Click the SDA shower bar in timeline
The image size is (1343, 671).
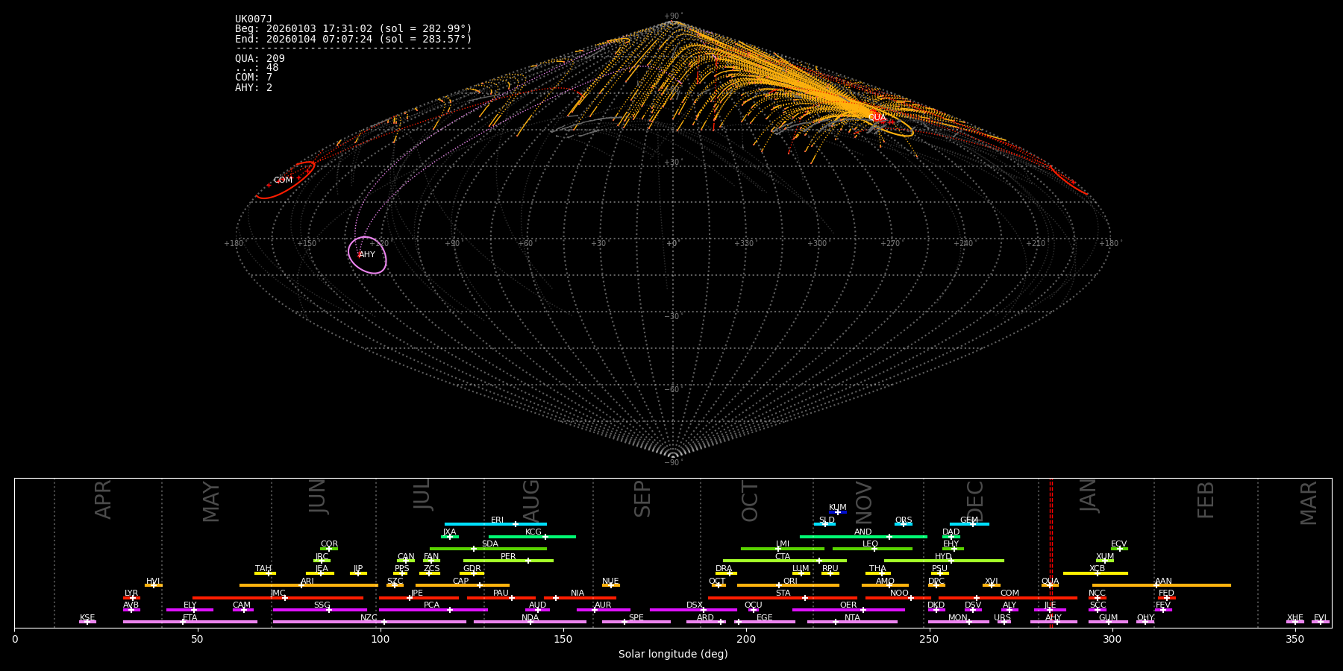click(x=489, y=549)
